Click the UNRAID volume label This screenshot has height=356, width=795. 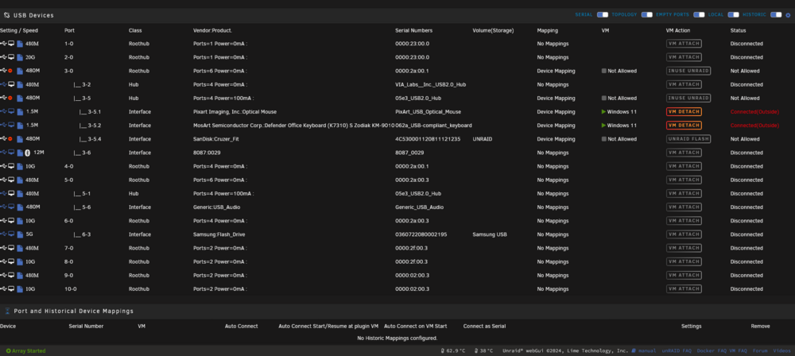(x=482, y=139)
